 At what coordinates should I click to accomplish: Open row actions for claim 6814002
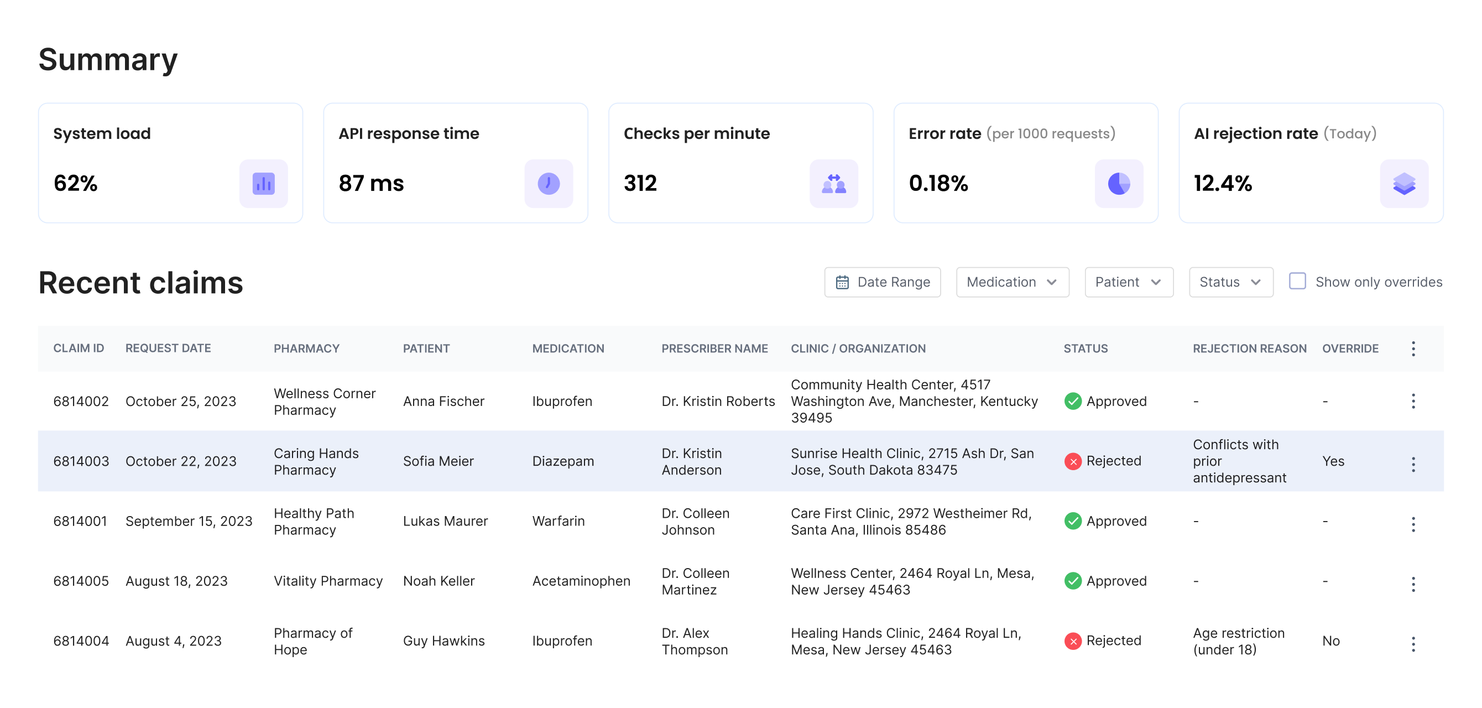pyautogui.click(x=1413, y=401)
